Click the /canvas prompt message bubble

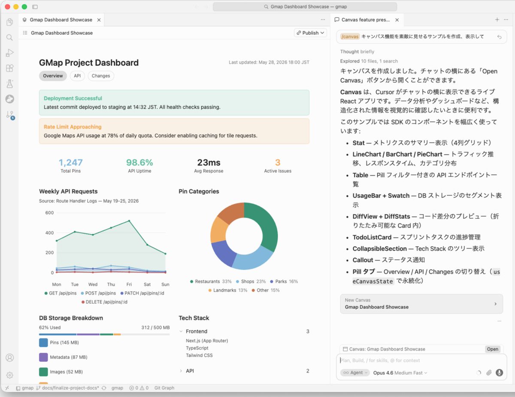(421, 37)
